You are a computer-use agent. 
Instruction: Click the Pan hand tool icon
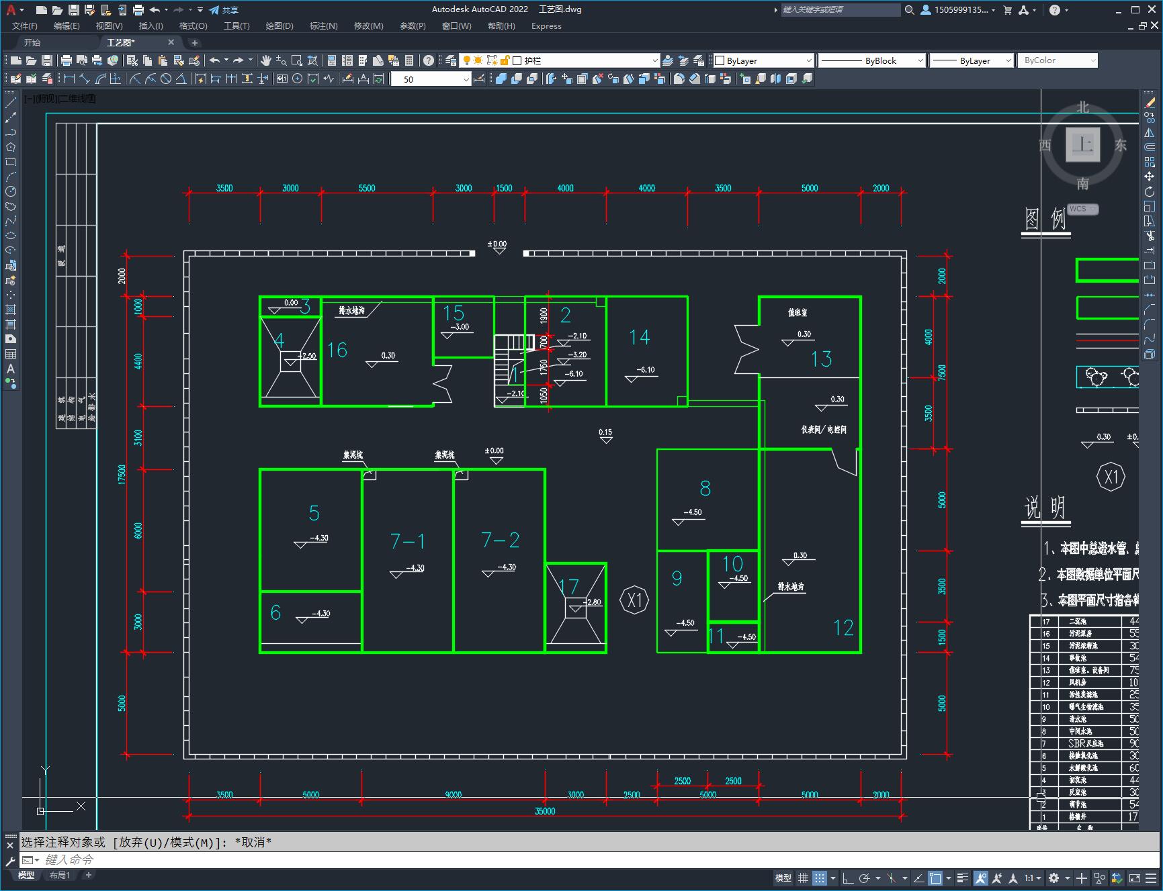point(266,60)
